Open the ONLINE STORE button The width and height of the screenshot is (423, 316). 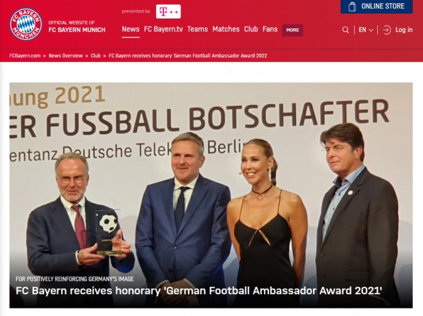pos(377,6)
